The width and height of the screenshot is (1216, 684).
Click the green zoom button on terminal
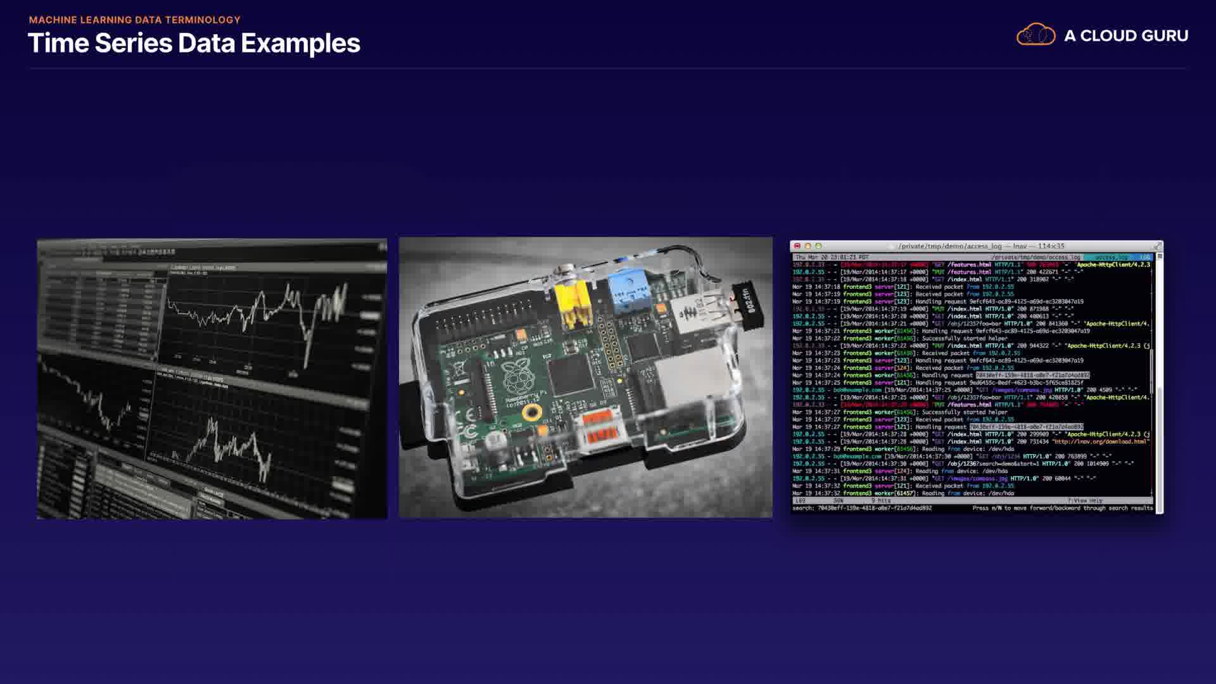tap(818, 246)
